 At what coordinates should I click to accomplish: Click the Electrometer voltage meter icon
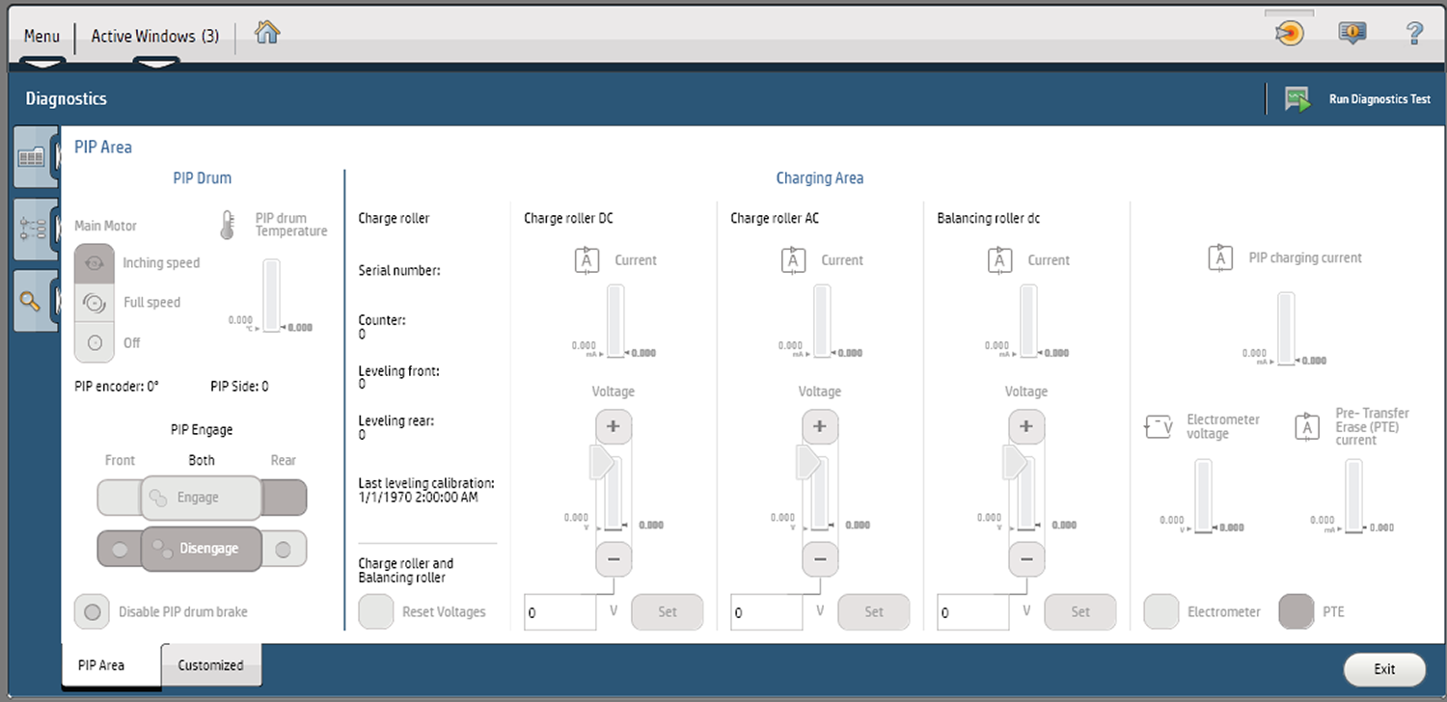point(1159,426)
